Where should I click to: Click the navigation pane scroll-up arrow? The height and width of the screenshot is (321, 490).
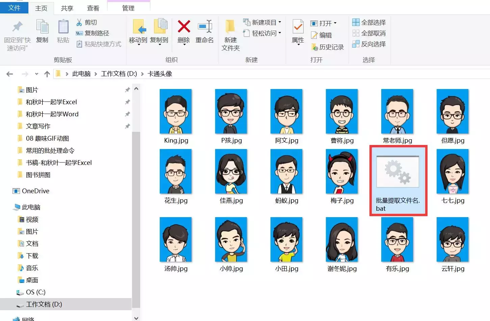[x=136, y=89]
